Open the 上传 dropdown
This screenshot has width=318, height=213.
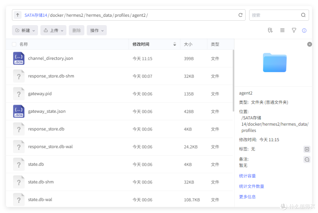tap(53, 30)
